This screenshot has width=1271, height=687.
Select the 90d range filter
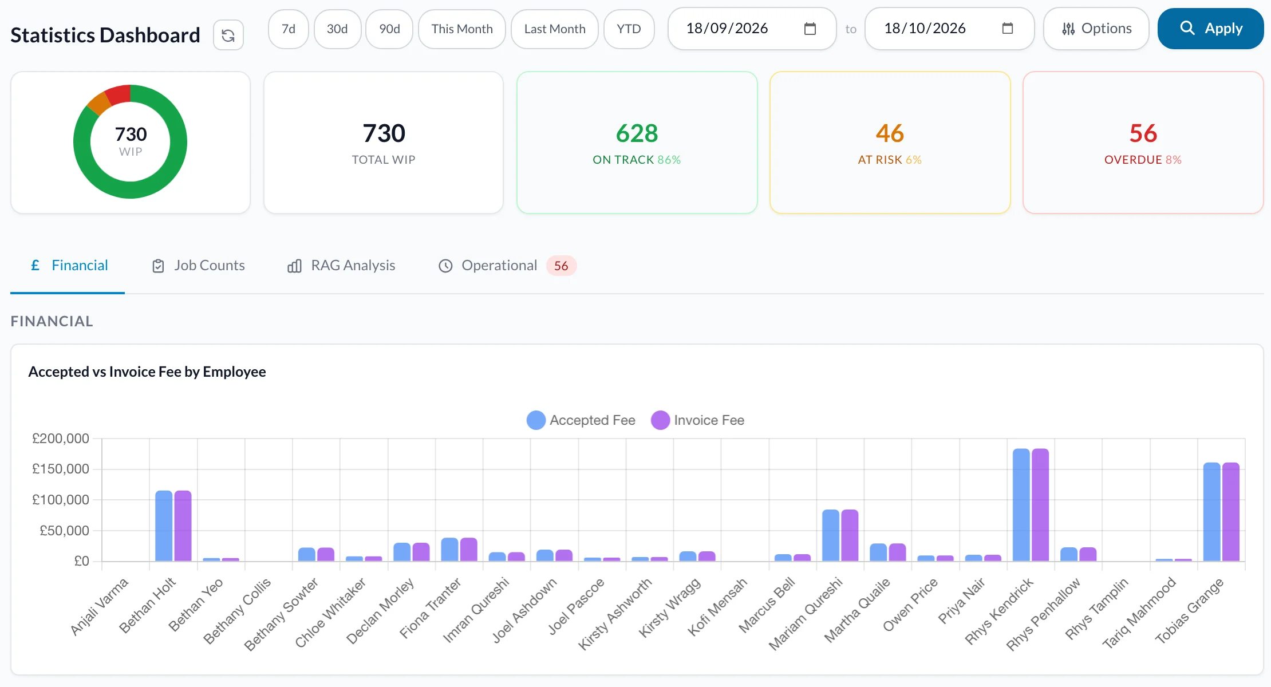click(389, 29)
